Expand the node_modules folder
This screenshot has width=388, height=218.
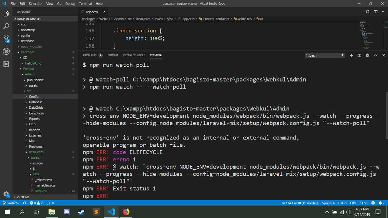click(x=32, y=47)
